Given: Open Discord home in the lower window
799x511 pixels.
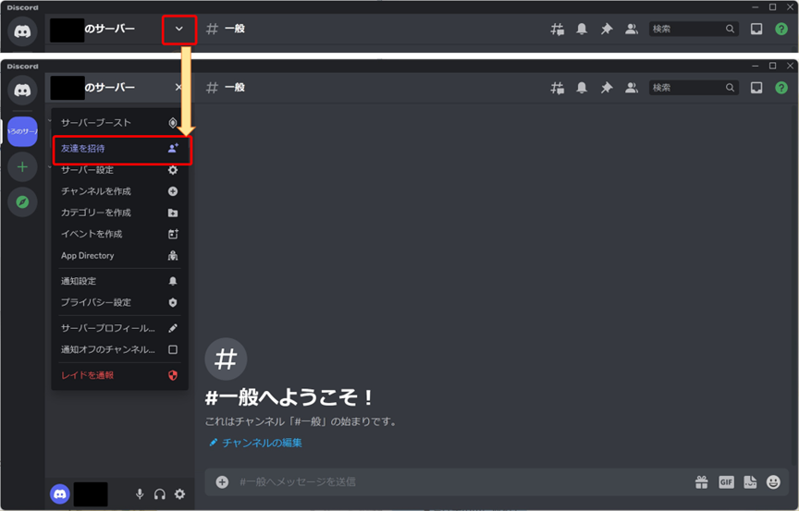Looking at the screenshot, I should coord(22,90).
